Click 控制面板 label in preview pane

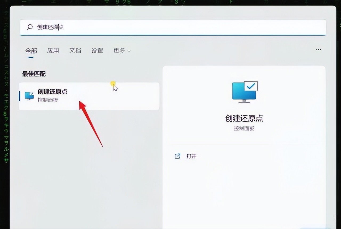click(244, 128)
